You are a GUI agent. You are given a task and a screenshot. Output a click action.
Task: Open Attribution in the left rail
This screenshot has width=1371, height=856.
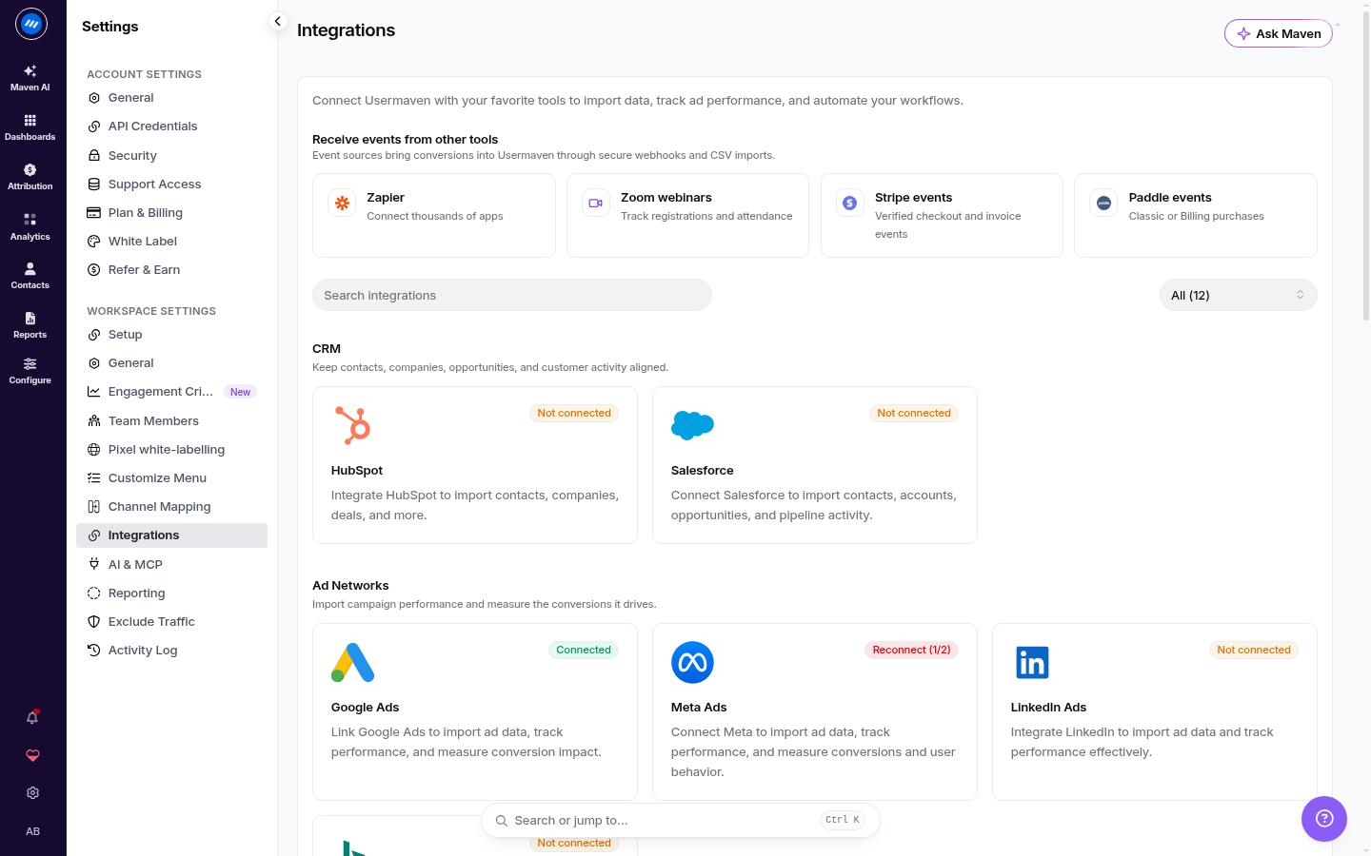tap(30, 177)
